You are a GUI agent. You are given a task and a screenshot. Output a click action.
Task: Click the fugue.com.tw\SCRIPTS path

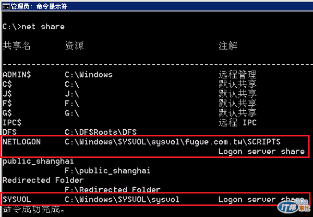[x=233, y=142]
